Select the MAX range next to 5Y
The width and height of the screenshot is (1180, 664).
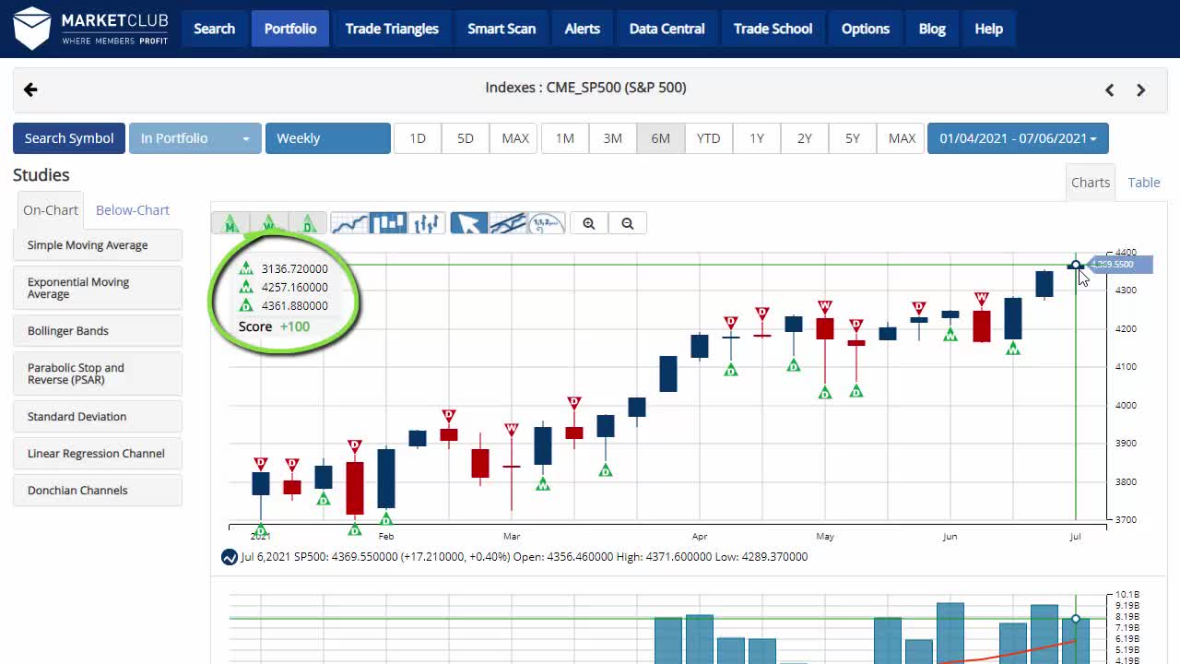(x=902, y=138)
